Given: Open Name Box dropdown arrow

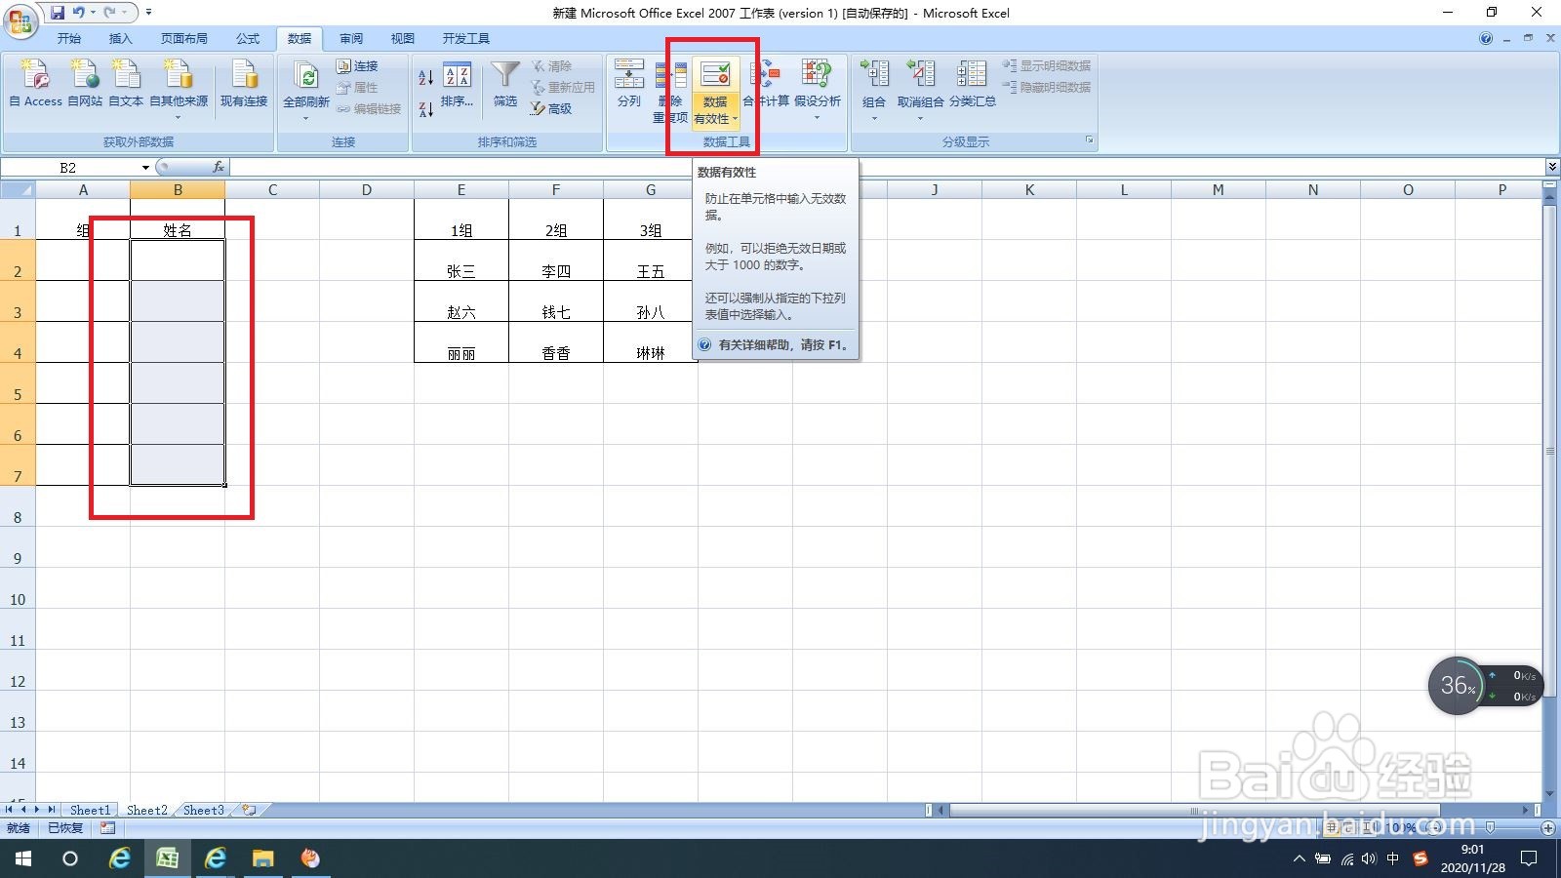Looking at the screenshot, I should point(145,168).
